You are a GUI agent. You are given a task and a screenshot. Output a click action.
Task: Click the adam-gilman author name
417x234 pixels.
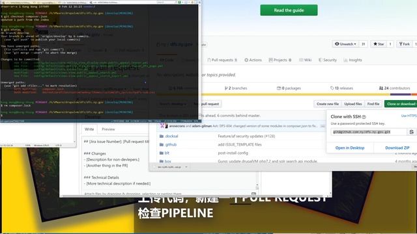click(201, 126)
